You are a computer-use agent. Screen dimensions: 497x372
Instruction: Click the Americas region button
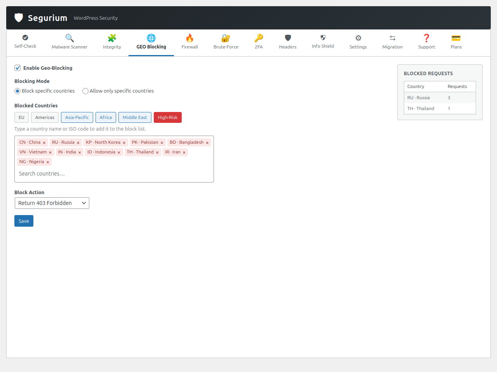point(45,117)
